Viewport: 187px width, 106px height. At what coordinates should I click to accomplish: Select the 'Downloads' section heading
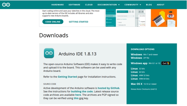coord(54,35)
